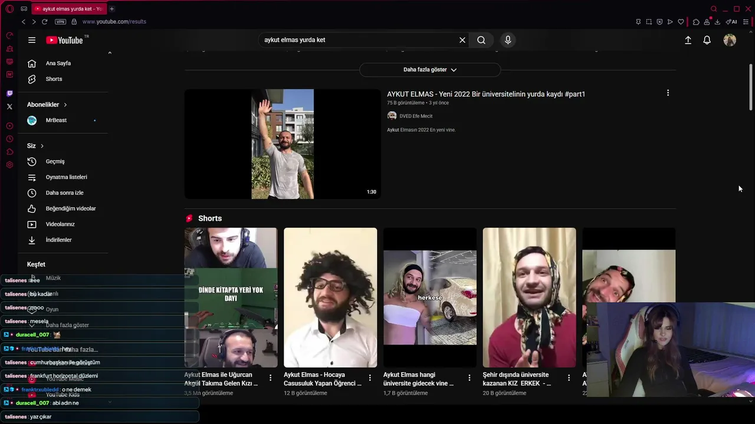Take snapshot with the toolbar capture icon
This screenshot has height=424, width=755.
coord(649,22)
